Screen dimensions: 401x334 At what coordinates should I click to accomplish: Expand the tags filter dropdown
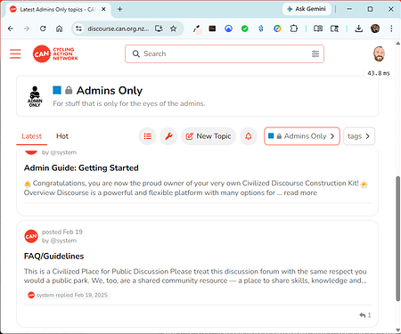(359, 136)
